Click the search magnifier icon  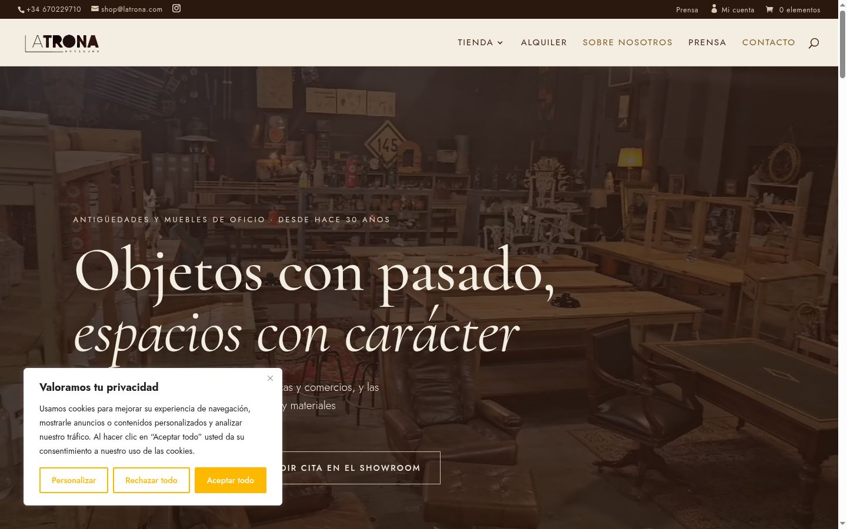click(x=813, y=43)
